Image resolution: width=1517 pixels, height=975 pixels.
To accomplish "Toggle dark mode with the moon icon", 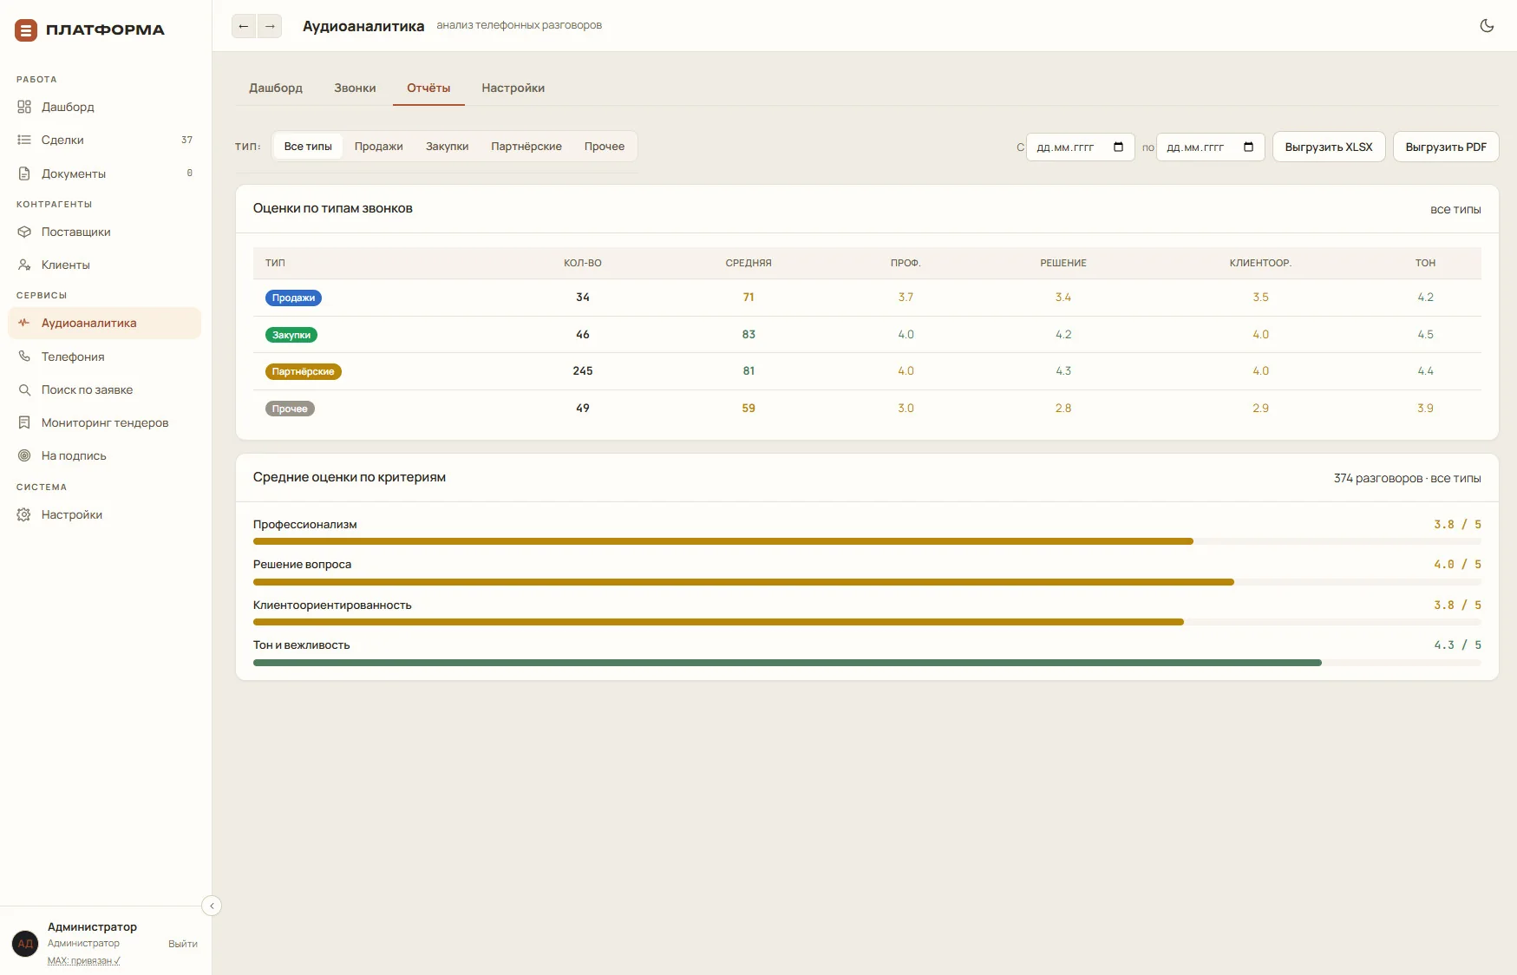I will click(1487, 26).
